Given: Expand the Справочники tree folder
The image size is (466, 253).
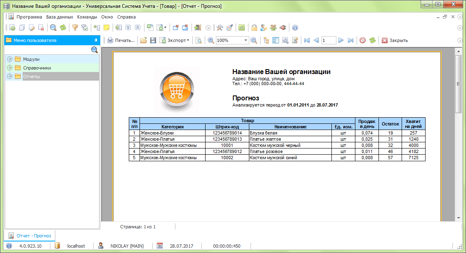Looking at the screenshot, I should [10, 67].
